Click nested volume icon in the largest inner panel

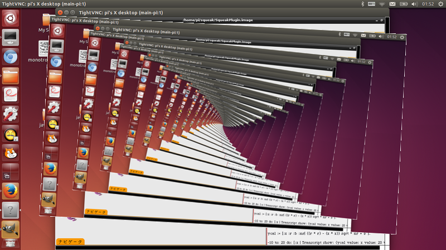[x=381, y=36]
